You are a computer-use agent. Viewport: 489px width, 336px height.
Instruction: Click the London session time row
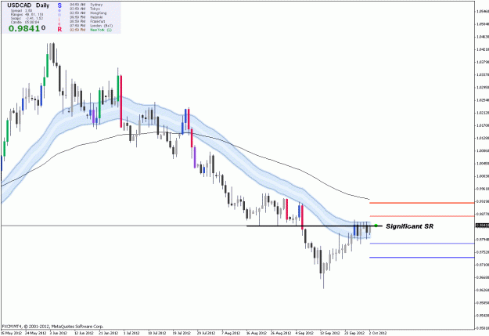click(x=92, y=26)
